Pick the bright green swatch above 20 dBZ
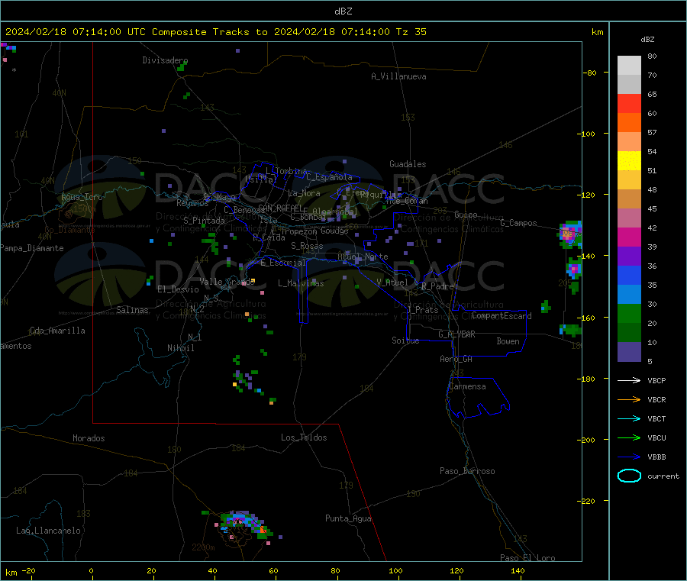This screenshot has width=687, height=581. click(x=629, y=313)
